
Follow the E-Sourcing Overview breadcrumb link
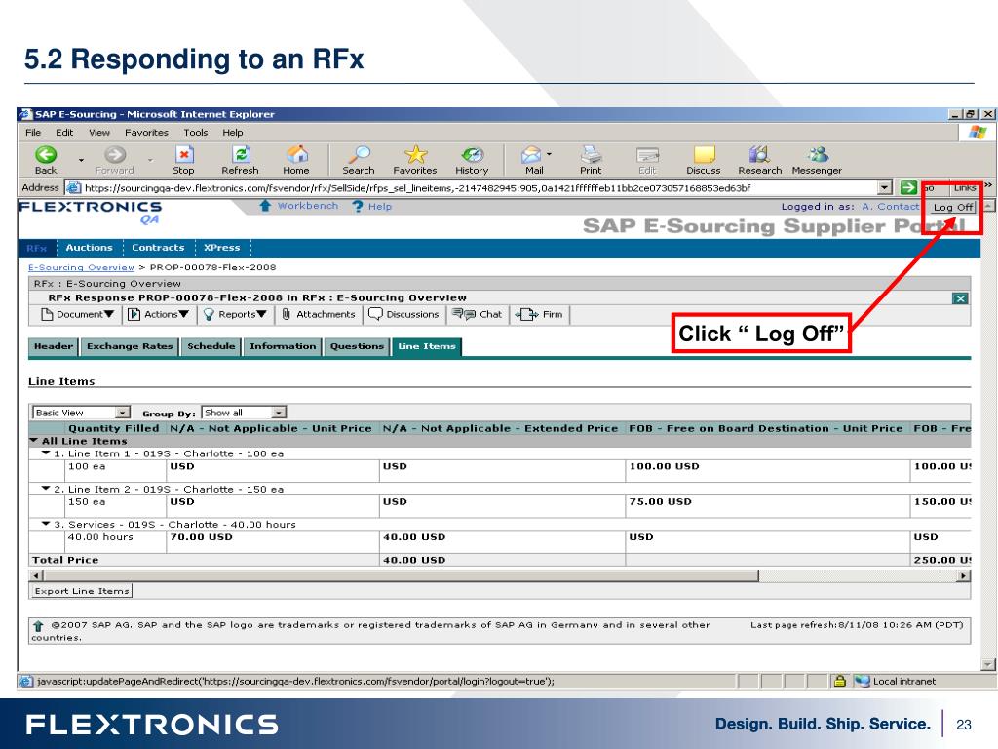[81, 267]
